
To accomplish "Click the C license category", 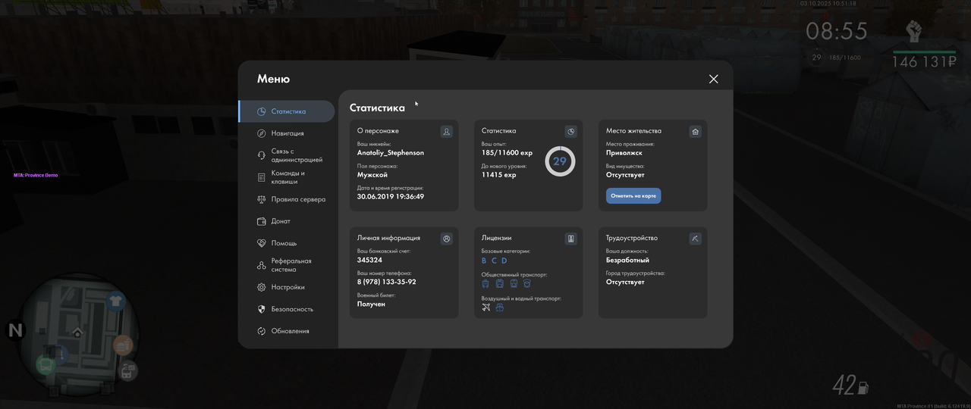I will [494, 261].
